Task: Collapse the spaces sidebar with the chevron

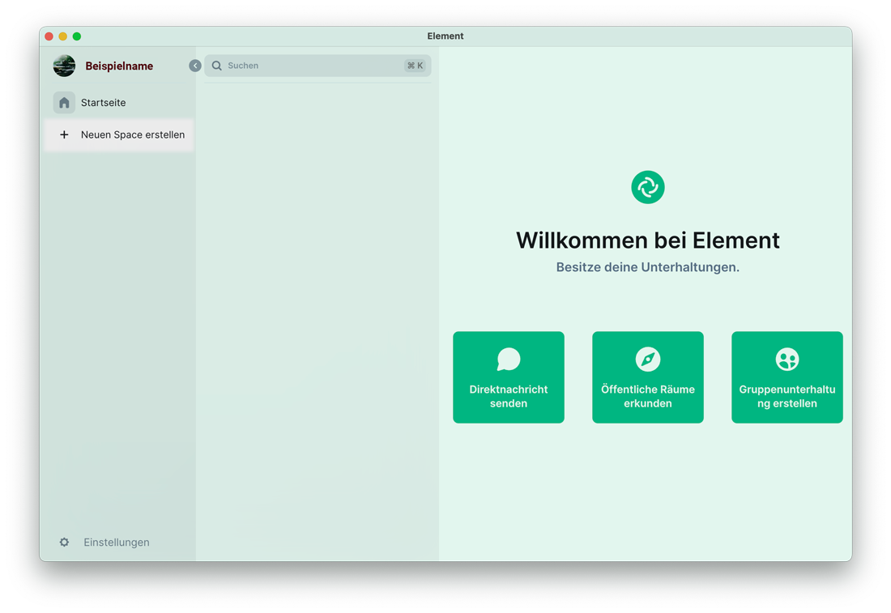Action: coord(195,66)
